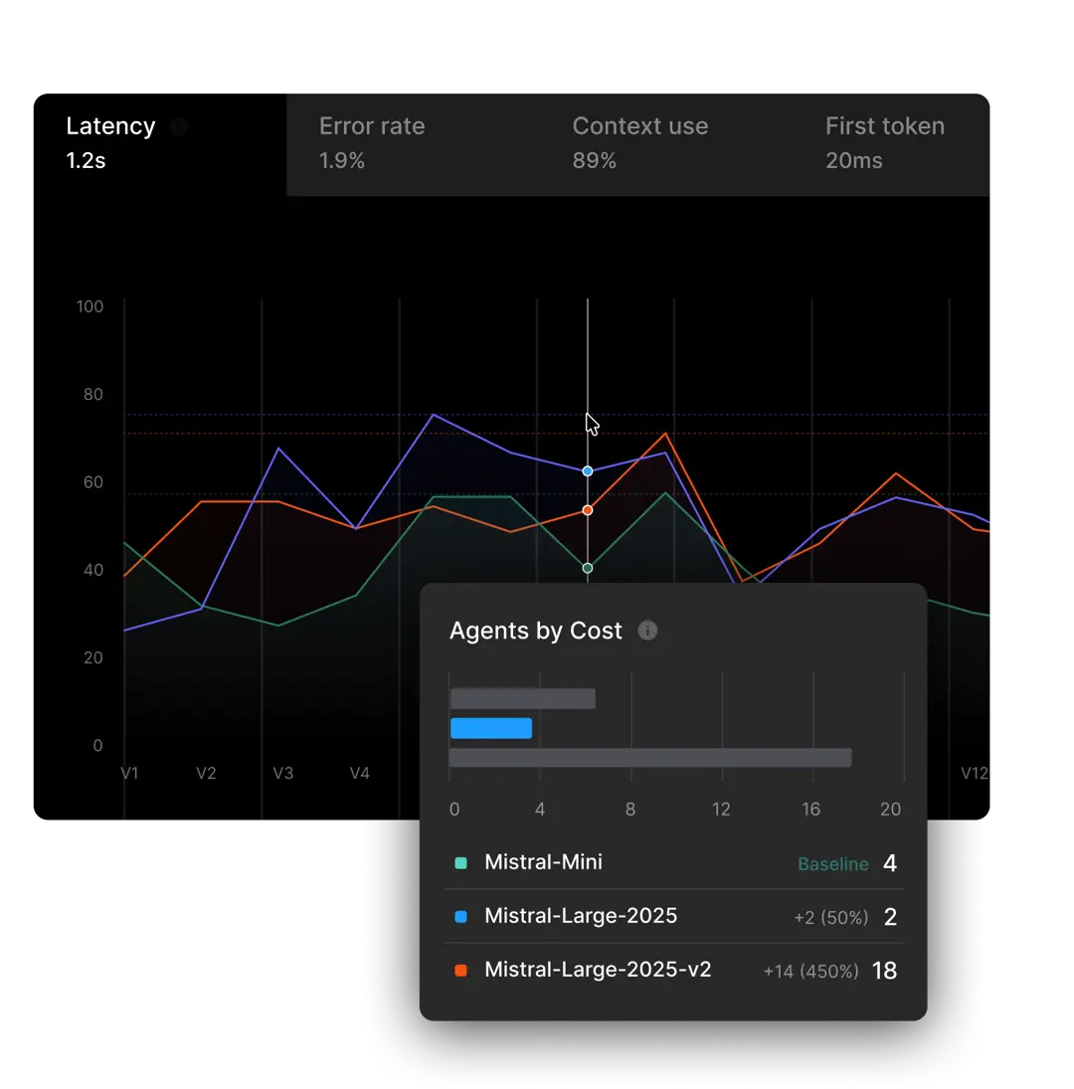The width and height of the screenshot is (1074, 1089).
Task: Click the info icon beside Latency
Action: pos(178,126)
